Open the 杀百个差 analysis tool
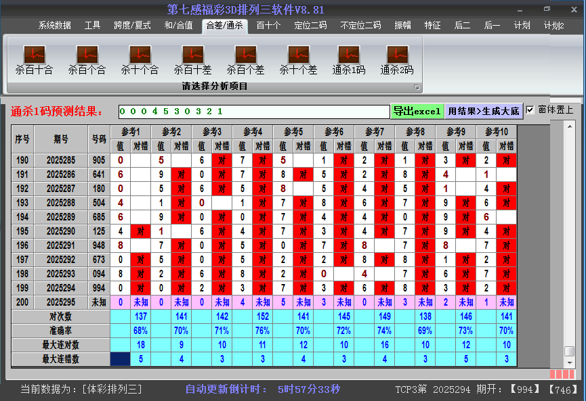 point(245,57)
